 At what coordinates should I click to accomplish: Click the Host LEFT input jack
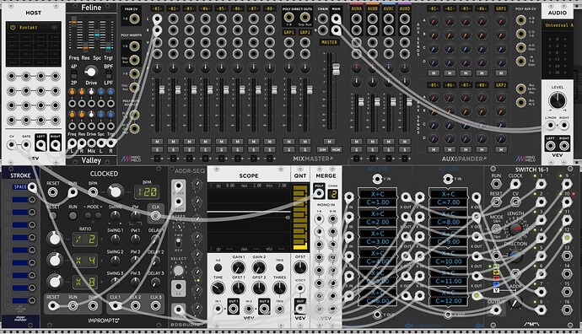click(x=40, y=145)
